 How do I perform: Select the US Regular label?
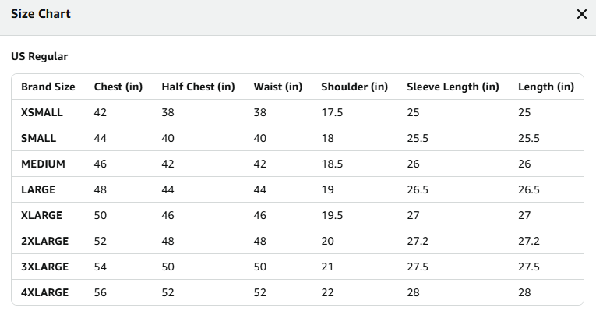39,56
